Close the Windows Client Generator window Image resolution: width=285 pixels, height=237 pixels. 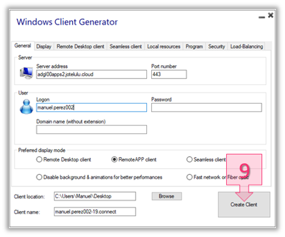tap(270, 15)
